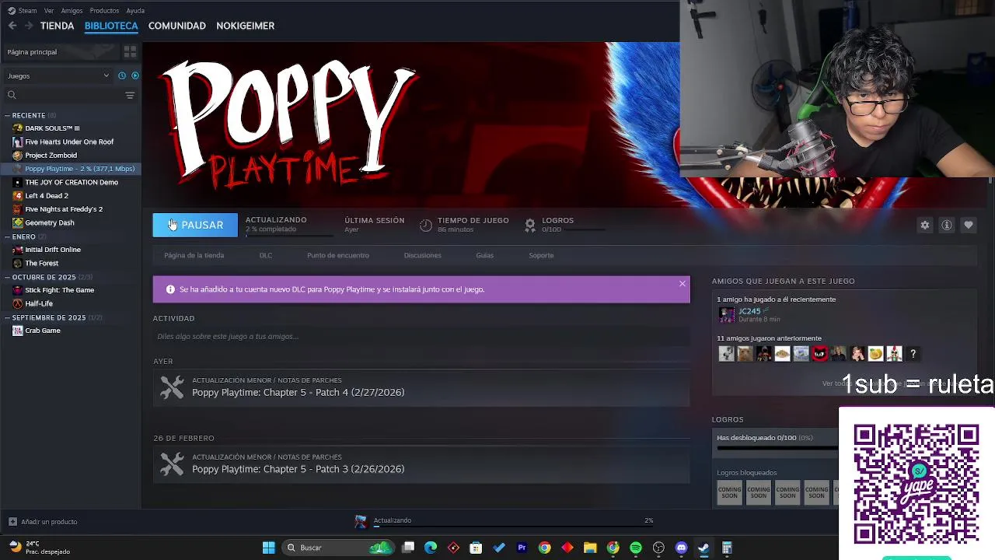995x560 pixels.
Task: Open the NOKIGEIMER profile tab
Action: pyautogui.click(x=245, y=26)
